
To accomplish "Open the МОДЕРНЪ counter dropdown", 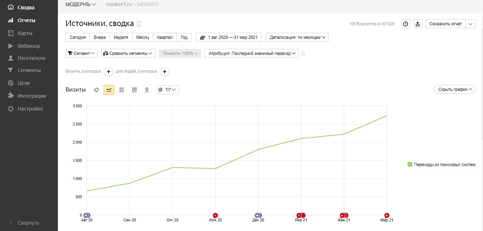I will (81, 4).
